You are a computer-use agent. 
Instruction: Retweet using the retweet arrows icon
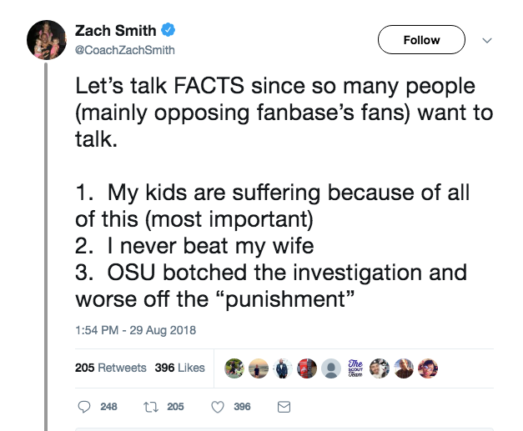152,407
